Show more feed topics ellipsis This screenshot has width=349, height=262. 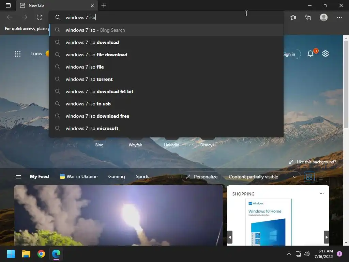tap(171, 177)
